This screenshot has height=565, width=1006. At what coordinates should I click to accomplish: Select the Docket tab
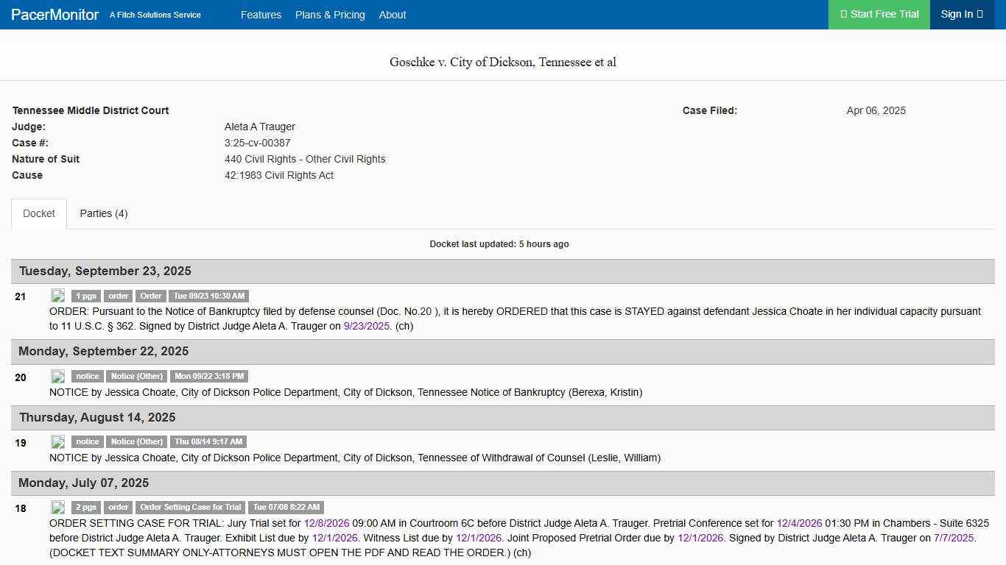point(38,213)
